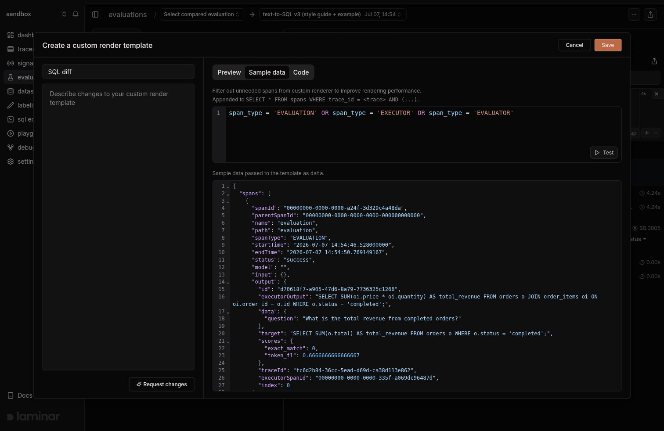Click the share icon below the top bar
The width and height of the screenshot is (664, 431).
(654, 61)
